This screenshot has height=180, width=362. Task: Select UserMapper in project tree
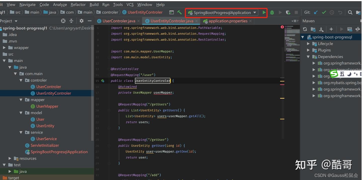pyautogui.click(x=47, y=106)
